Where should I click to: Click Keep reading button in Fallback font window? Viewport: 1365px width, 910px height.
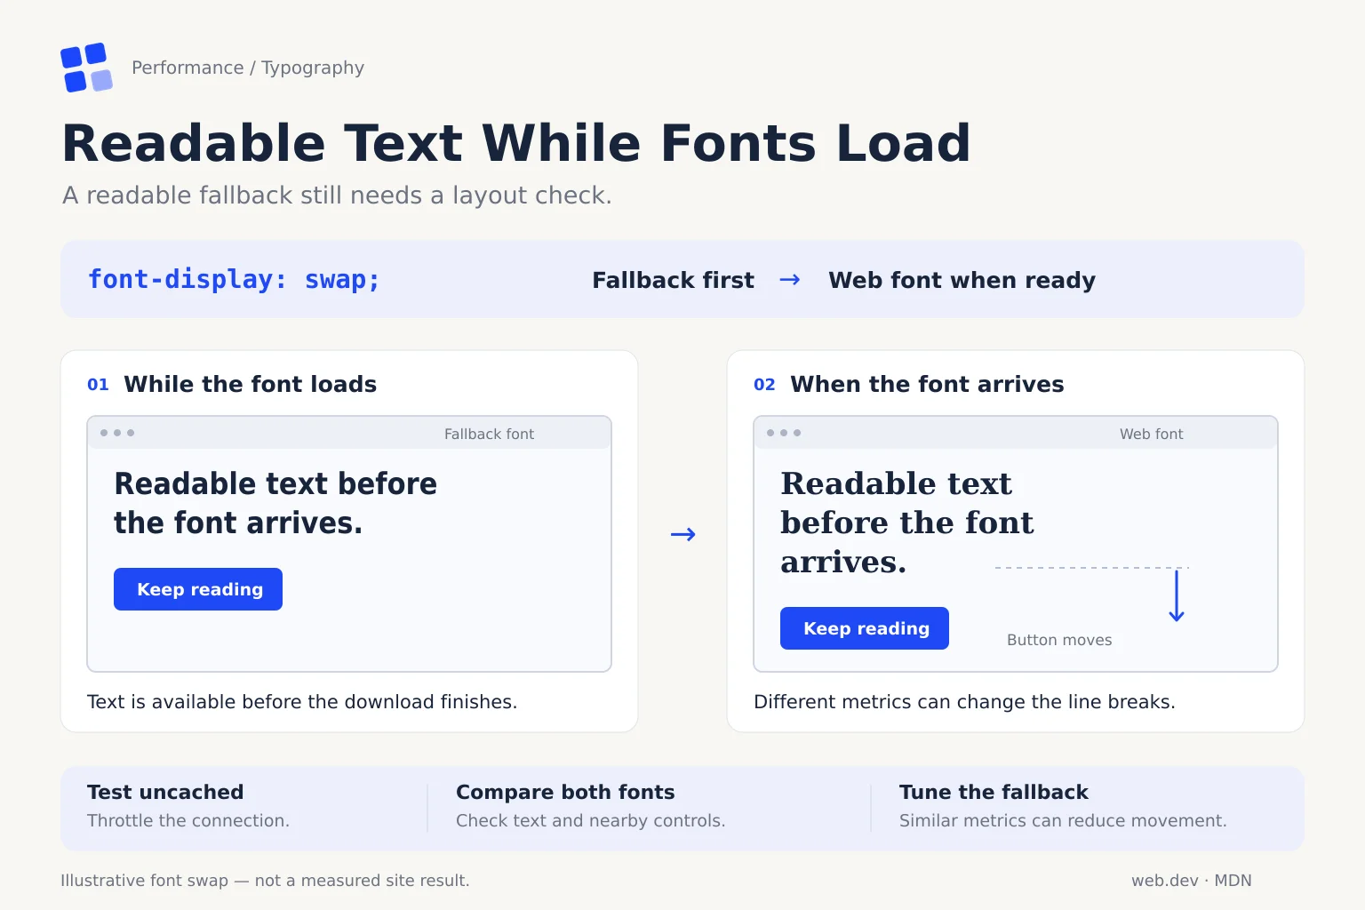[198, 589]
